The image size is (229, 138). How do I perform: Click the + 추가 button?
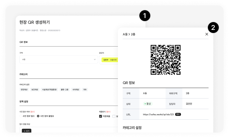[x=27, y=131]
